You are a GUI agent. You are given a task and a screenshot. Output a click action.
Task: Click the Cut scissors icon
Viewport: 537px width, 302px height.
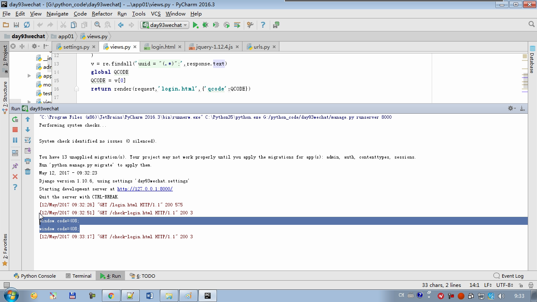[63, 25]
